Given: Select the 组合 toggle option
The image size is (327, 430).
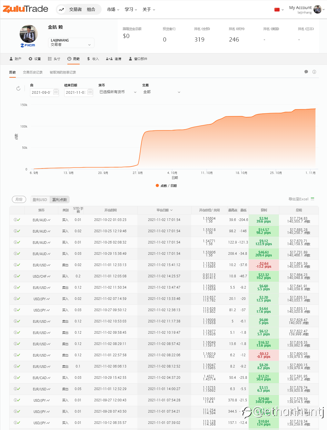Looking at the screenshot, I should coord(91,9).
